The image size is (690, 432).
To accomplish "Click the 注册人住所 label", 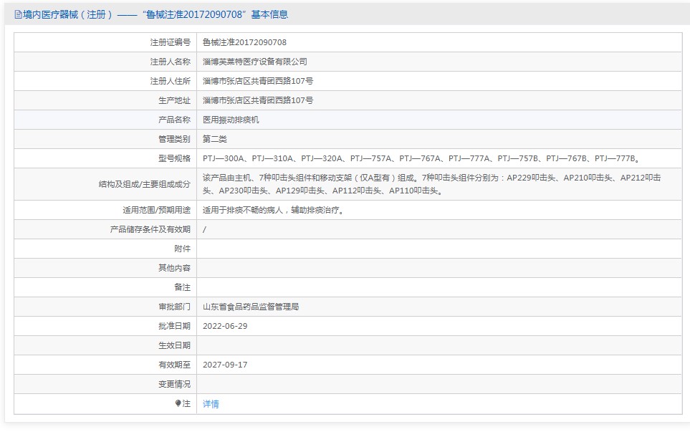I will click(171, 81).
